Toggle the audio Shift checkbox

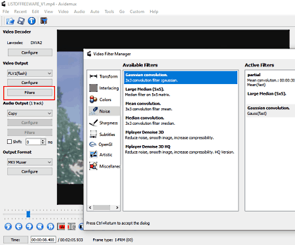[x=9, y=142]
